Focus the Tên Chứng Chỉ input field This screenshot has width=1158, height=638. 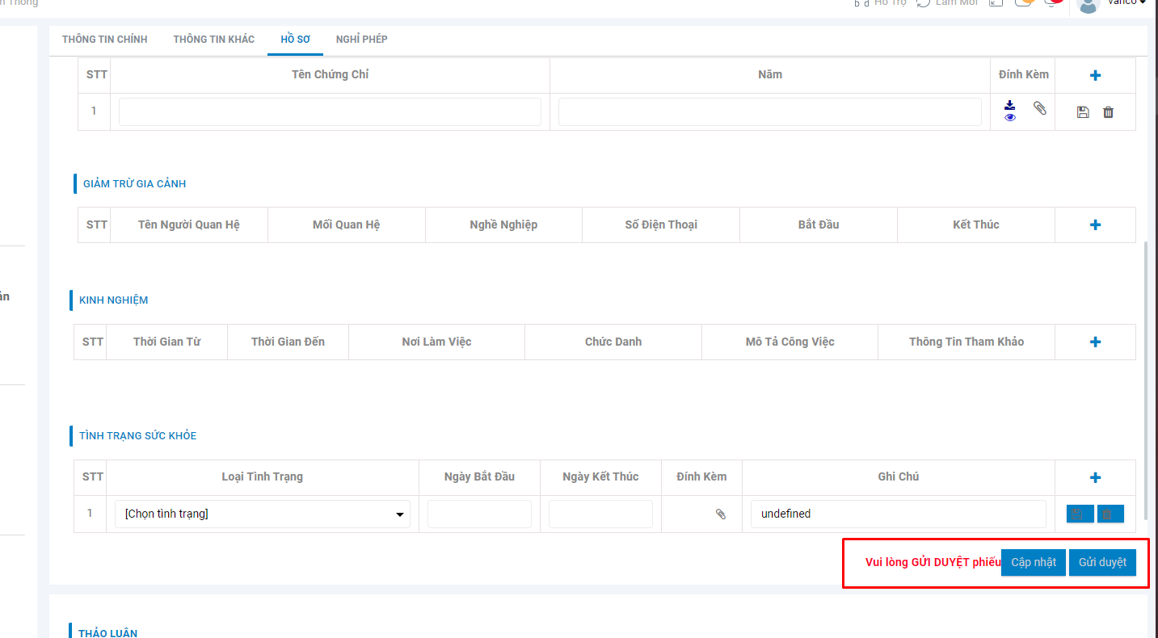coord(330,111)
